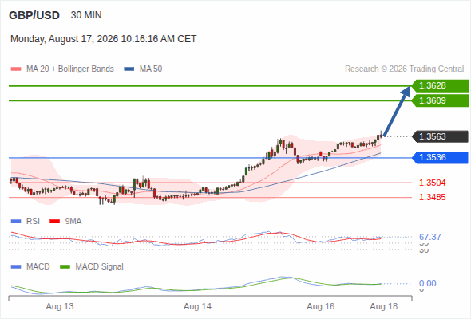Click the Aug 14 timeline label

(x=197, y=306)
